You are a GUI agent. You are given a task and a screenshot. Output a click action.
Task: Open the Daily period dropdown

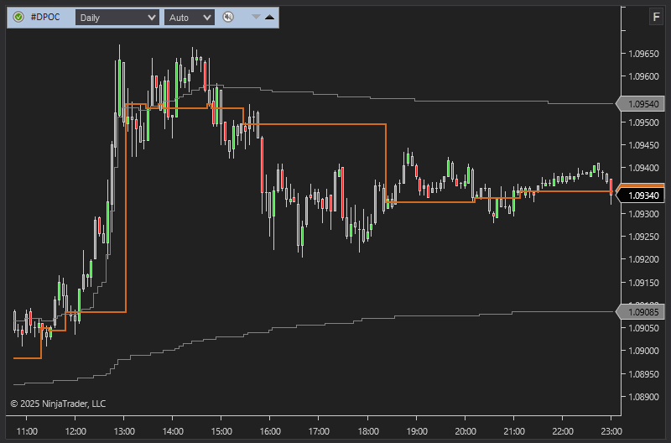point(117,17)
